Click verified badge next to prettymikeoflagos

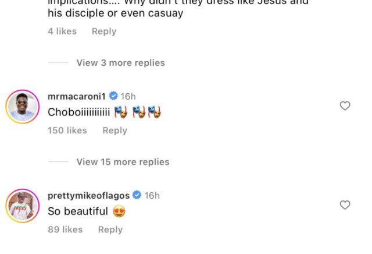[x=137, y=195]
